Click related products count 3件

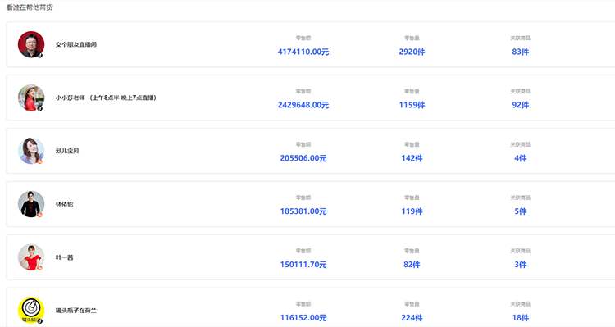[521, 265]
